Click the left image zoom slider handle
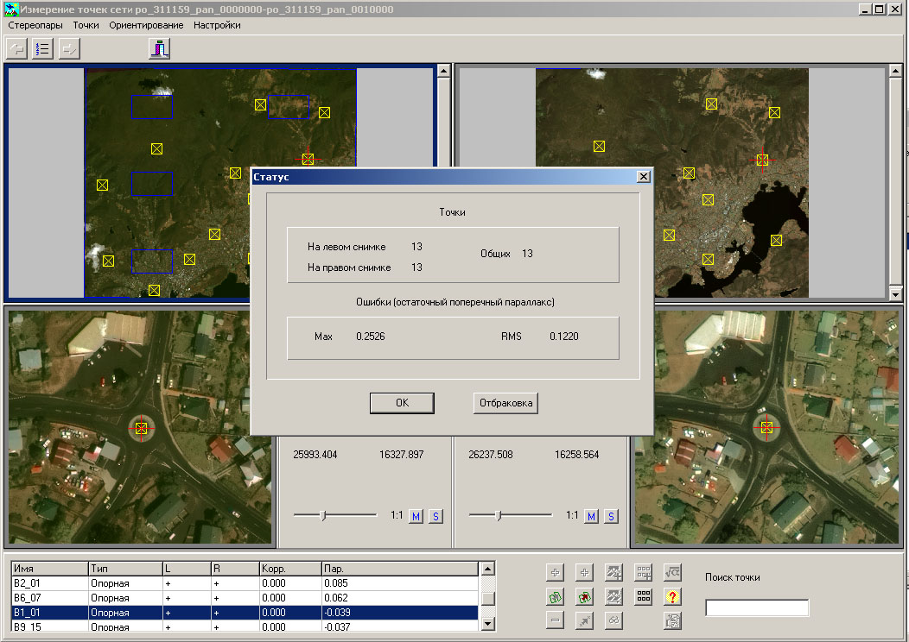Screen dimensions: 909x642 click(323, 515)
